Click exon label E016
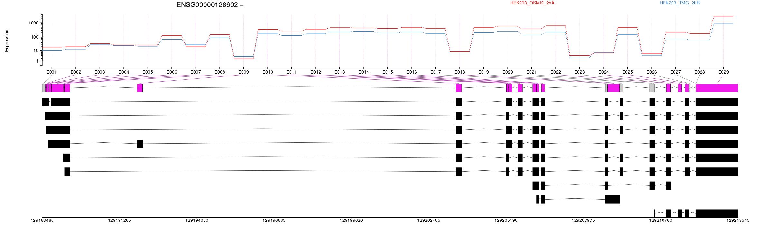Image resolution: width=773 pixels, height=225 pixels. [x=412, y=72]
